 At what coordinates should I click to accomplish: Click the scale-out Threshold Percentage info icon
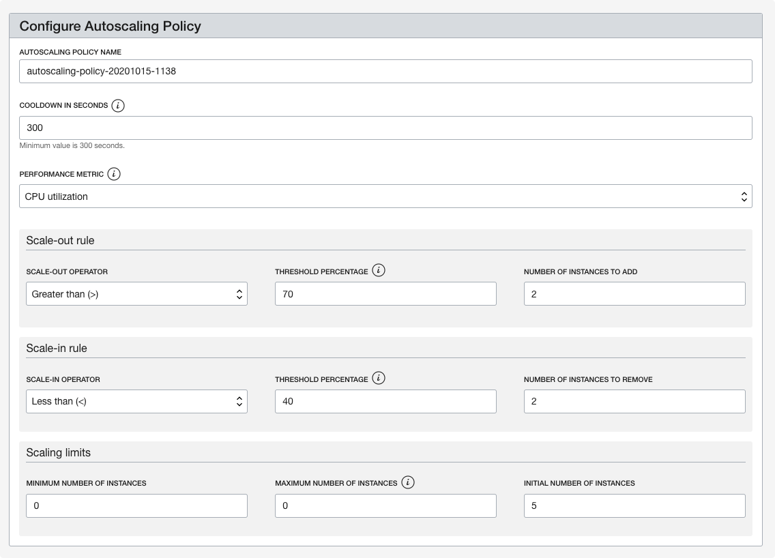379,271
